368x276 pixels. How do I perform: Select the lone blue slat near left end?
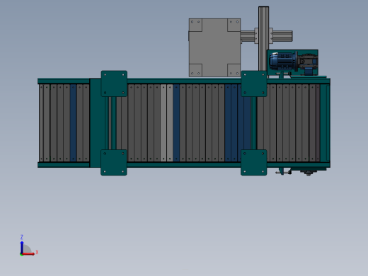click(73, 123)
